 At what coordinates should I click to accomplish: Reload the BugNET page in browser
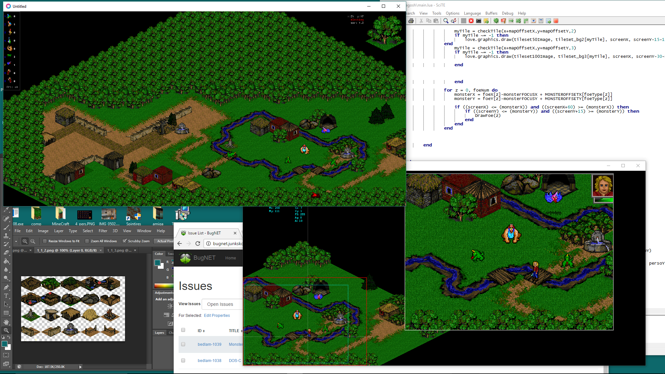[198, 243]
